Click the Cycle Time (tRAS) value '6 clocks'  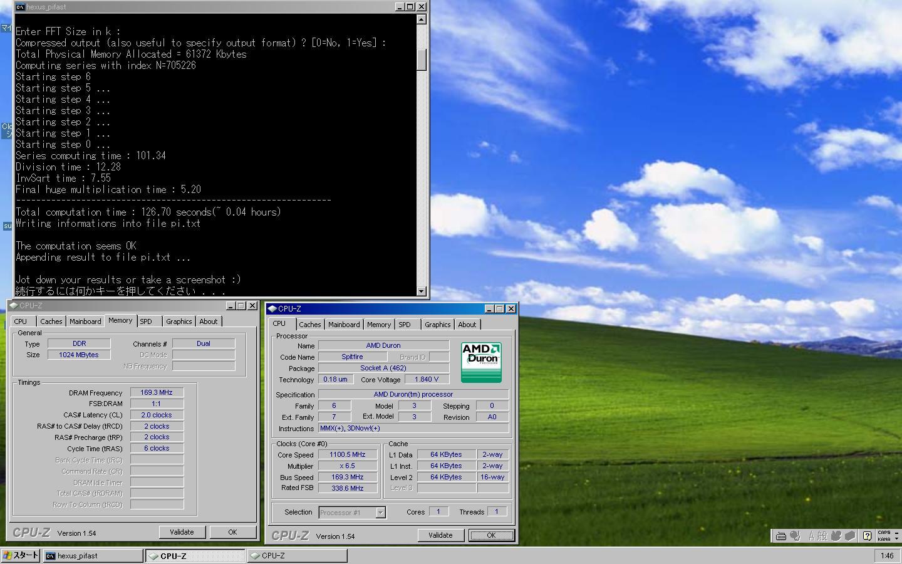point(157,448)
